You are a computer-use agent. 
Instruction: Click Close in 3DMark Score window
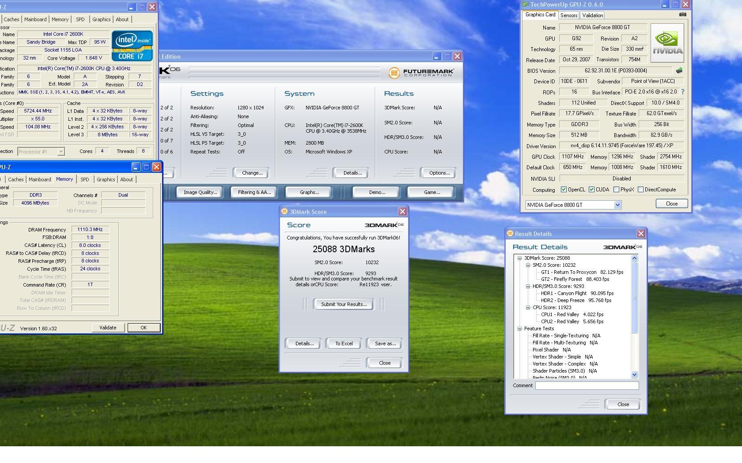(x=385, y=363)
